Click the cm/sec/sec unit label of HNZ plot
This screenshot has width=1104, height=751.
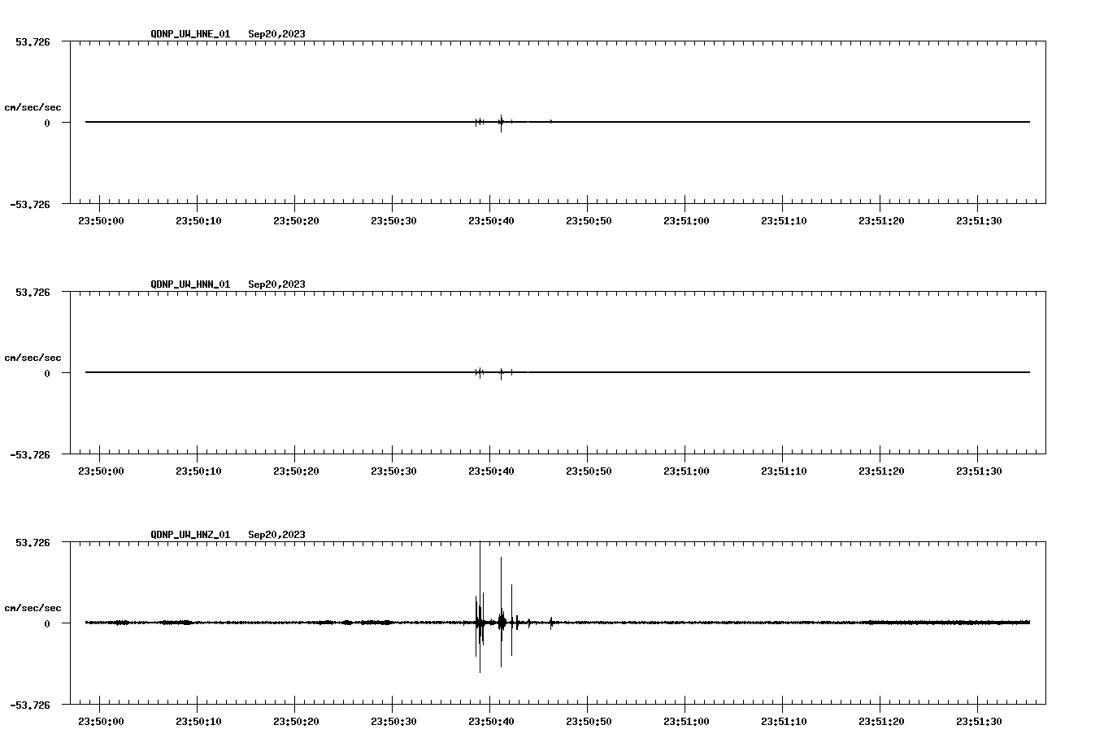coord(33,608)
